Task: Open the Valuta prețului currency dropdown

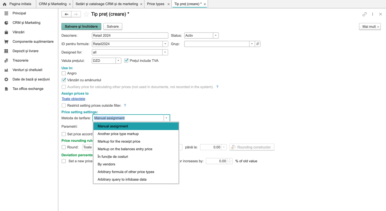Action: (x=118, y=61)
